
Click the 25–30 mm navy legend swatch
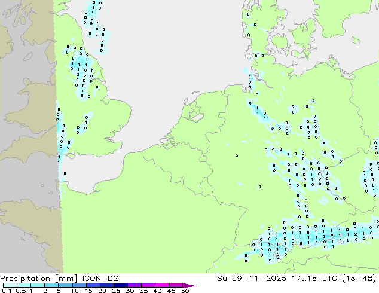tap(120, 285)
